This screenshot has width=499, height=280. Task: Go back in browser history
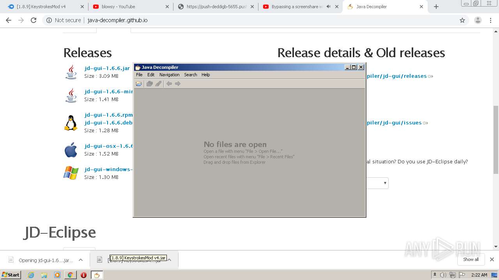9,20
